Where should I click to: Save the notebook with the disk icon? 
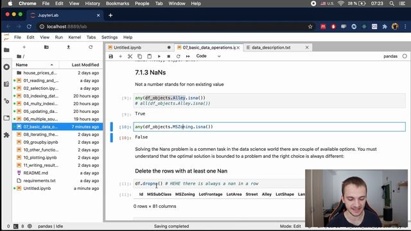111,56
